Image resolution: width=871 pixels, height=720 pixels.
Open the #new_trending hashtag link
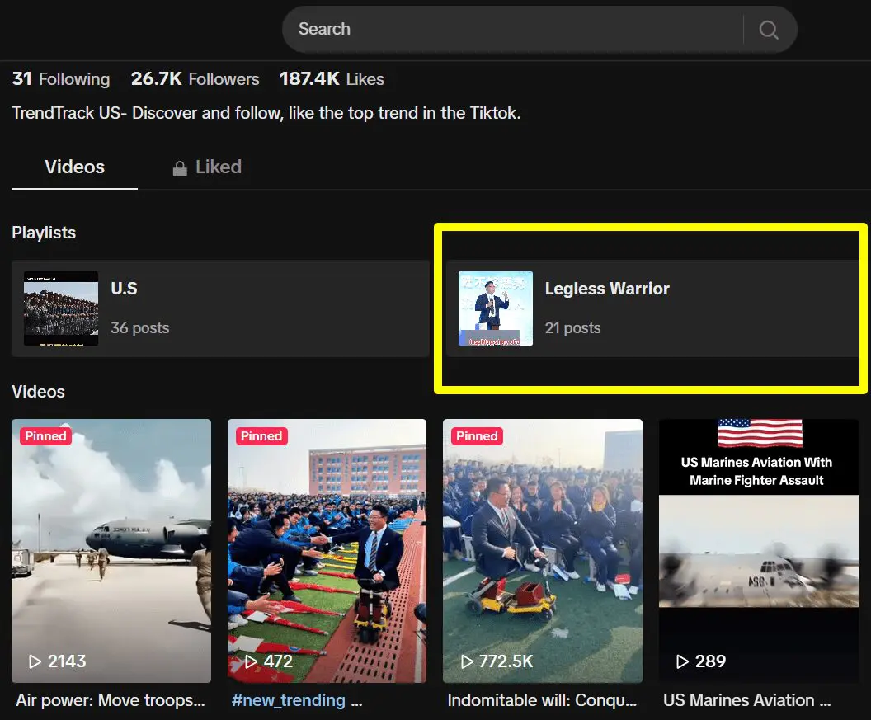[289, 700]
